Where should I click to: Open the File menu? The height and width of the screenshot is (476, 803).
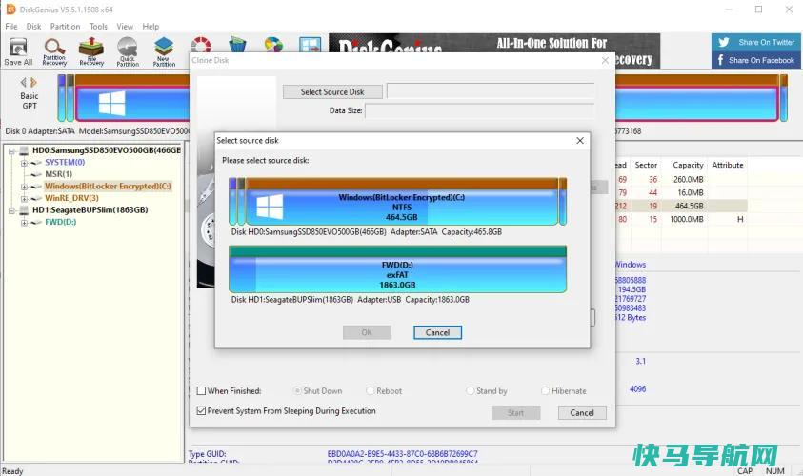[11, 26]
